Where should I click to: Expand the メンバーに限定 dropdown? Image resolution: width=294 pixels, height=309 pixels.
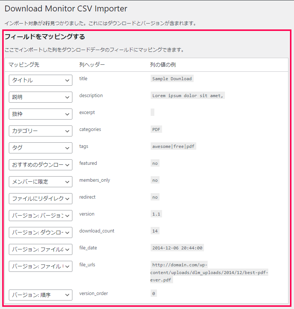[40, 182]
